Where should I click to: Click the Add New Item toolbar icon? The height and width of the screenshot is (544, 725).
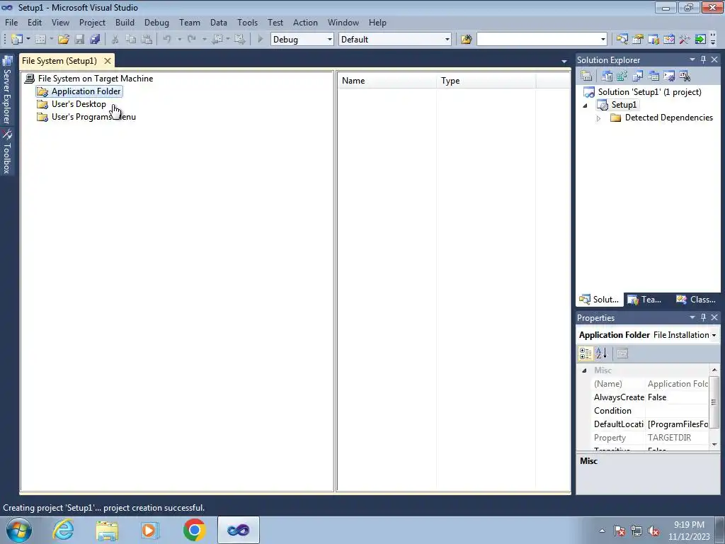pos(40,40)
